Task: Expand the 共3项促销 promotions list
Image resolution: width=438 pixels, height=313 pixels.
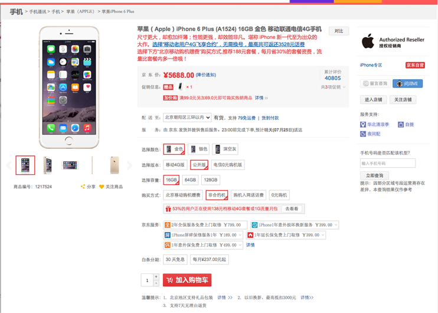Action: (334, 87)
